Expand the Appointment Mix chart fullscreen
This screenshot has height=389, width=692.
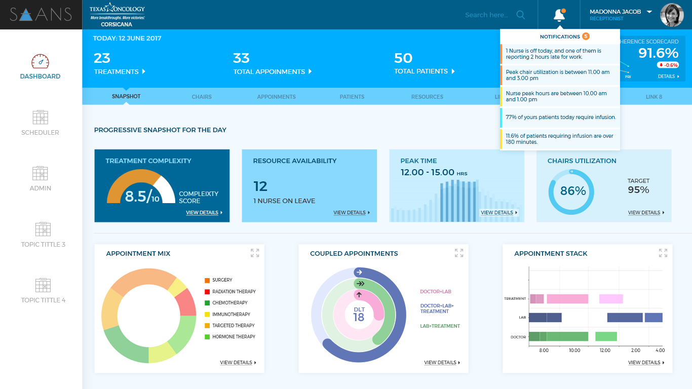(255, 253)
